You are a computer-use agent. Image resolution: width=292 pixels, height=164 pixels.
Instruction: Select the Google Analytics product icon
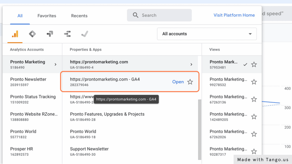pos(15,34)
